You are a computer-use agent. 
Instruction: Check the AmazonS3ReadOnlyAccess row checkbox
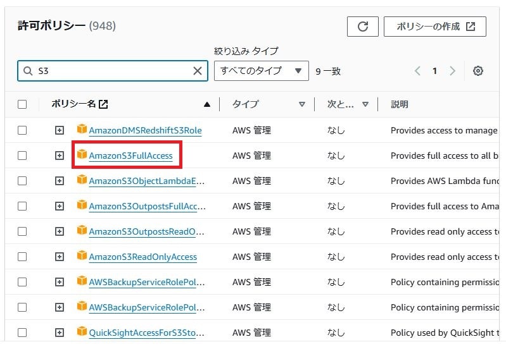click(x=22, y=257)
